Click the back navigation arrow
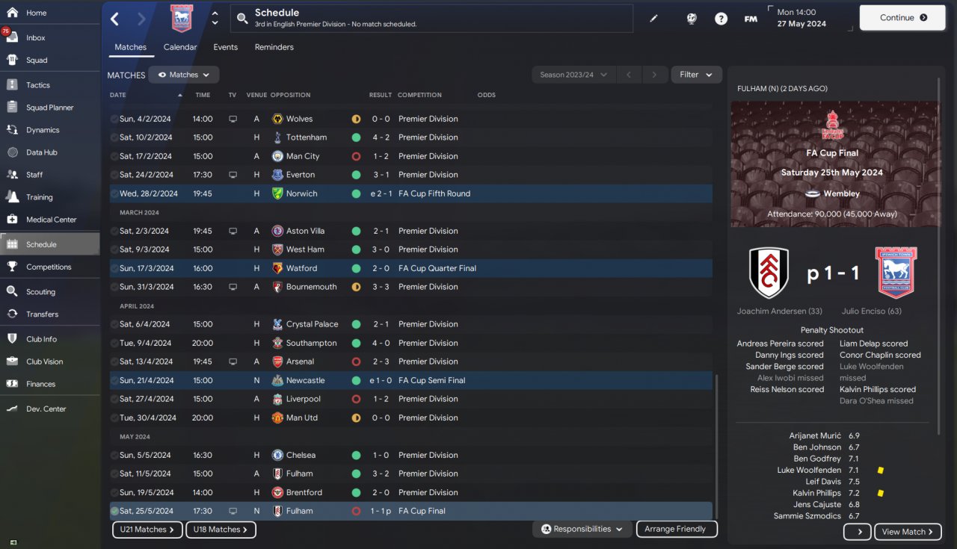 (x=114, y=19)
